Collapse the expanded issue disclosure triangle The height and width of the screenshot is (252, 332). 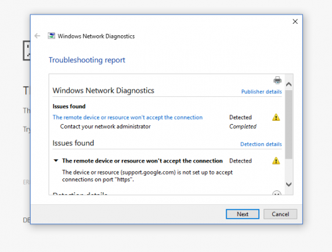[x=56, y=160]
